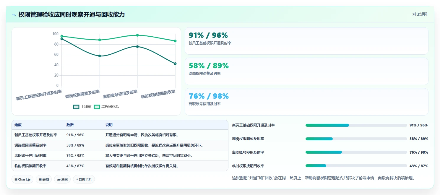Click the lightning icon beside the title
Screen dimensions: 440x195
[14, 14]
